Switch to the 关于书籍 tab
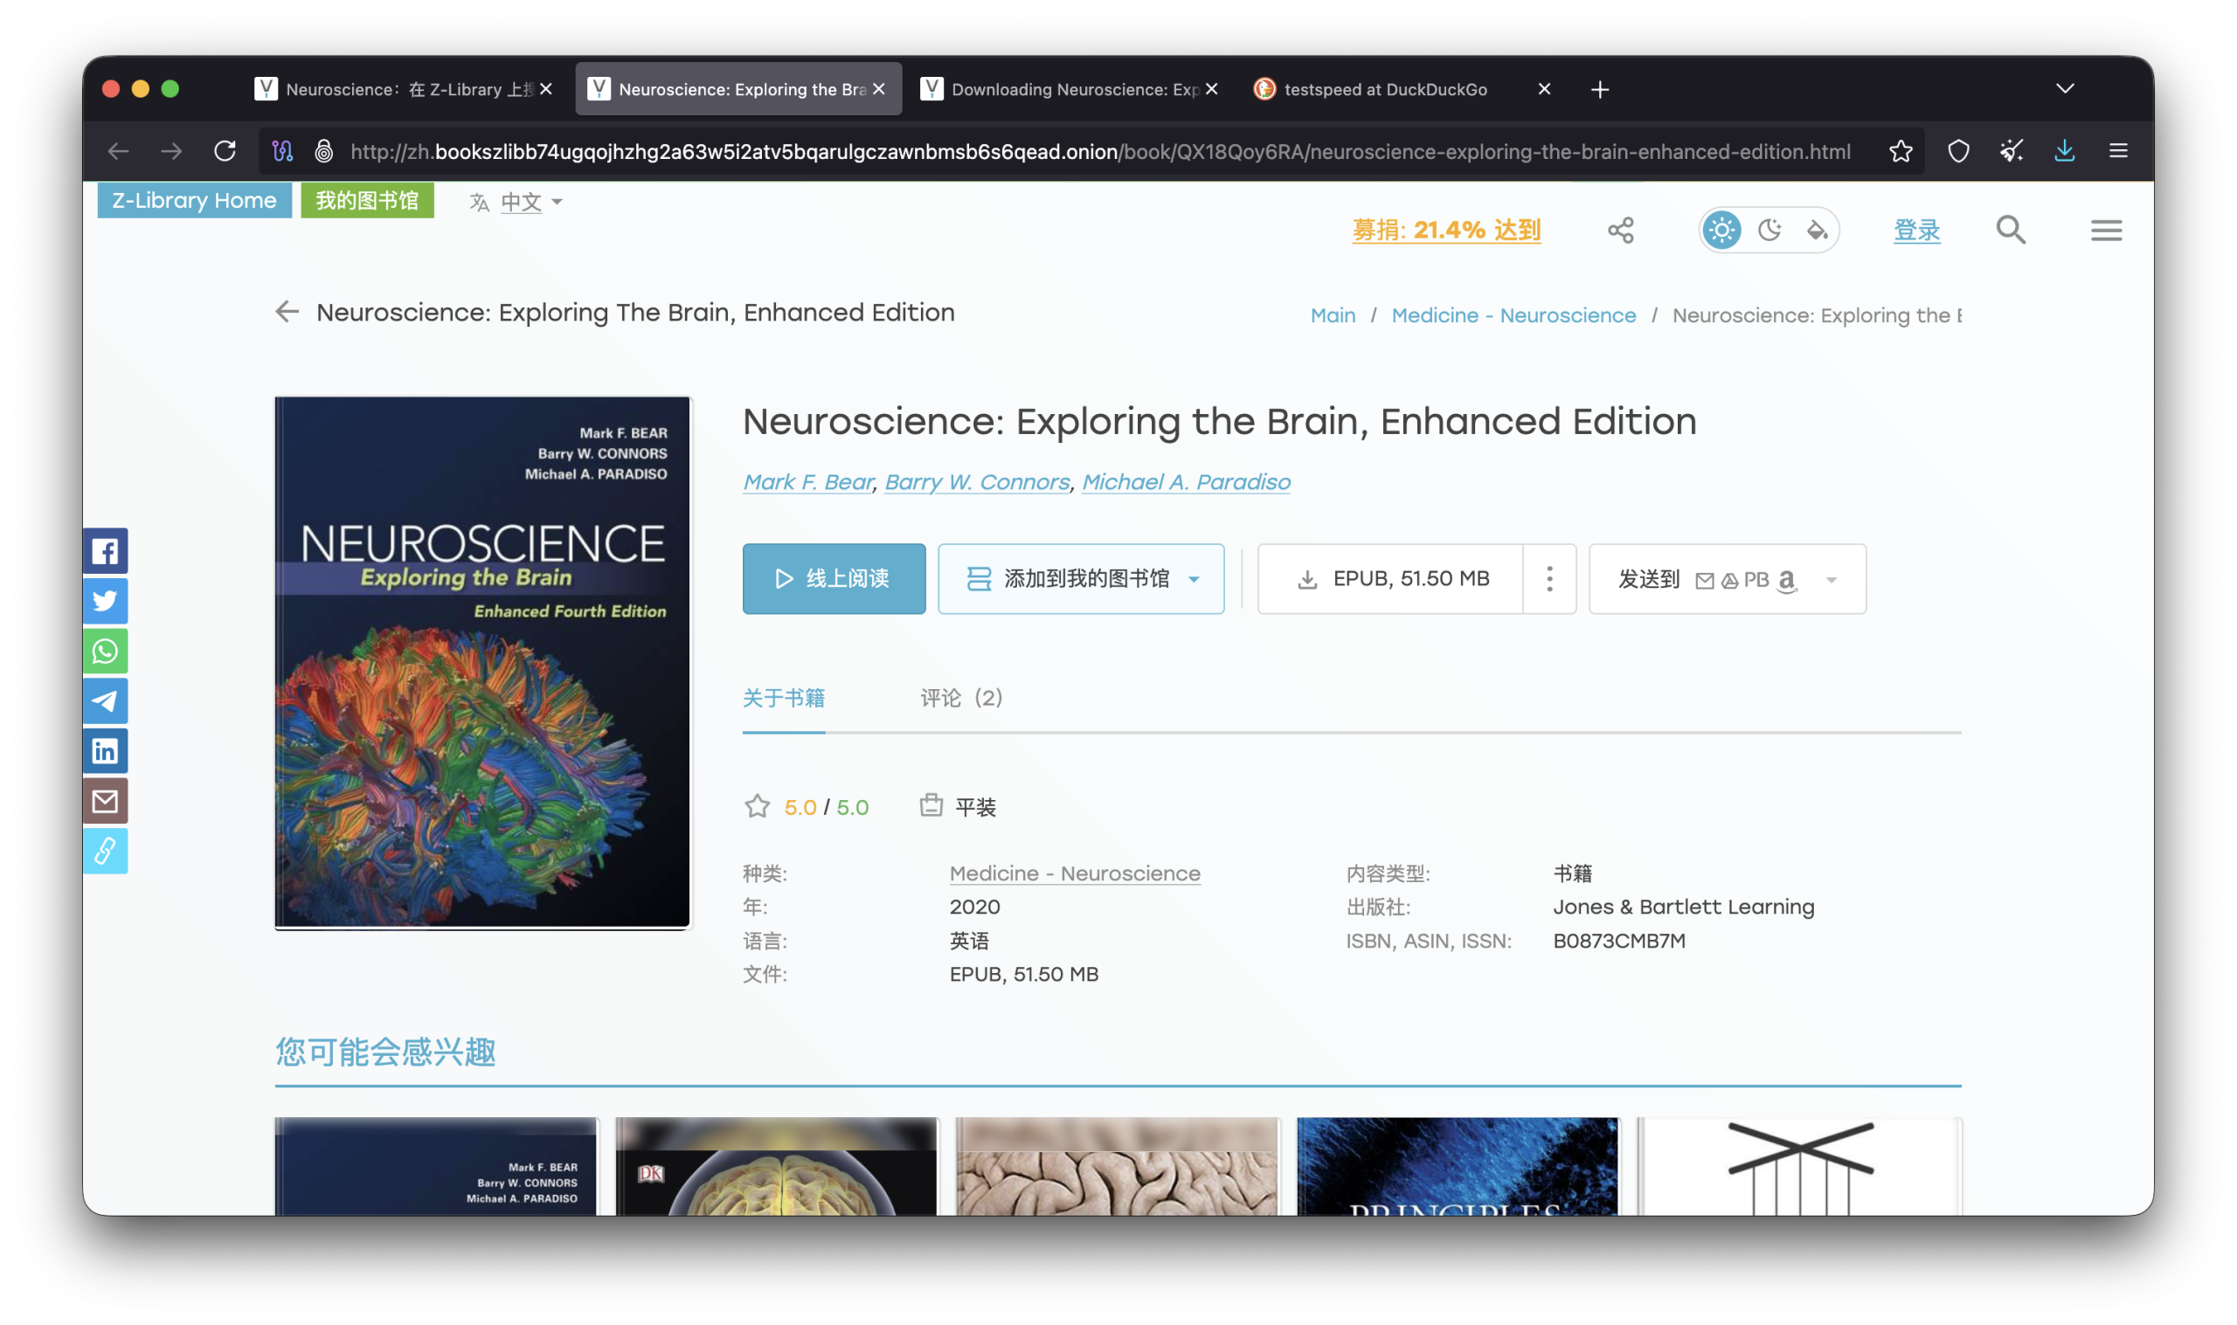Image resolution: width=2237 pixels, height=1325 pixels. [783, 697]
